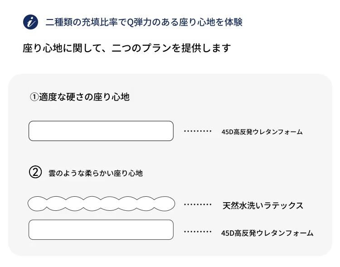Viewport: 340px width, 267px height.
Task: Click the blue info icon
Action: click(x=30, y=22)
